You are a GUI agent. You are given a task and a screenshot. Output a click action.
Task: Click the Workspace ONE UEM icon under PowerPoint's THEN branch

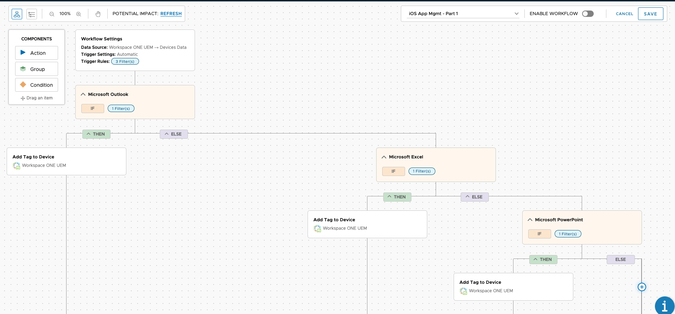[463, 291]
